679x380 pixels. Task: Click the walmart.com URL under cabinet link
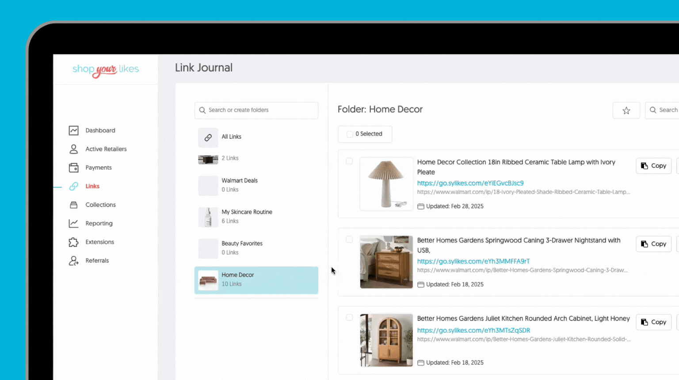524,339
